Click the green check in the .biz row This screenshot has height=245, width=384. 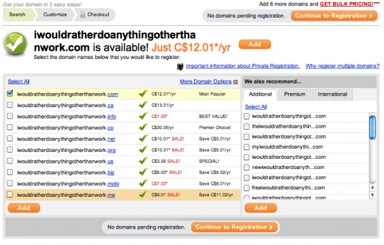click(143, 172)
